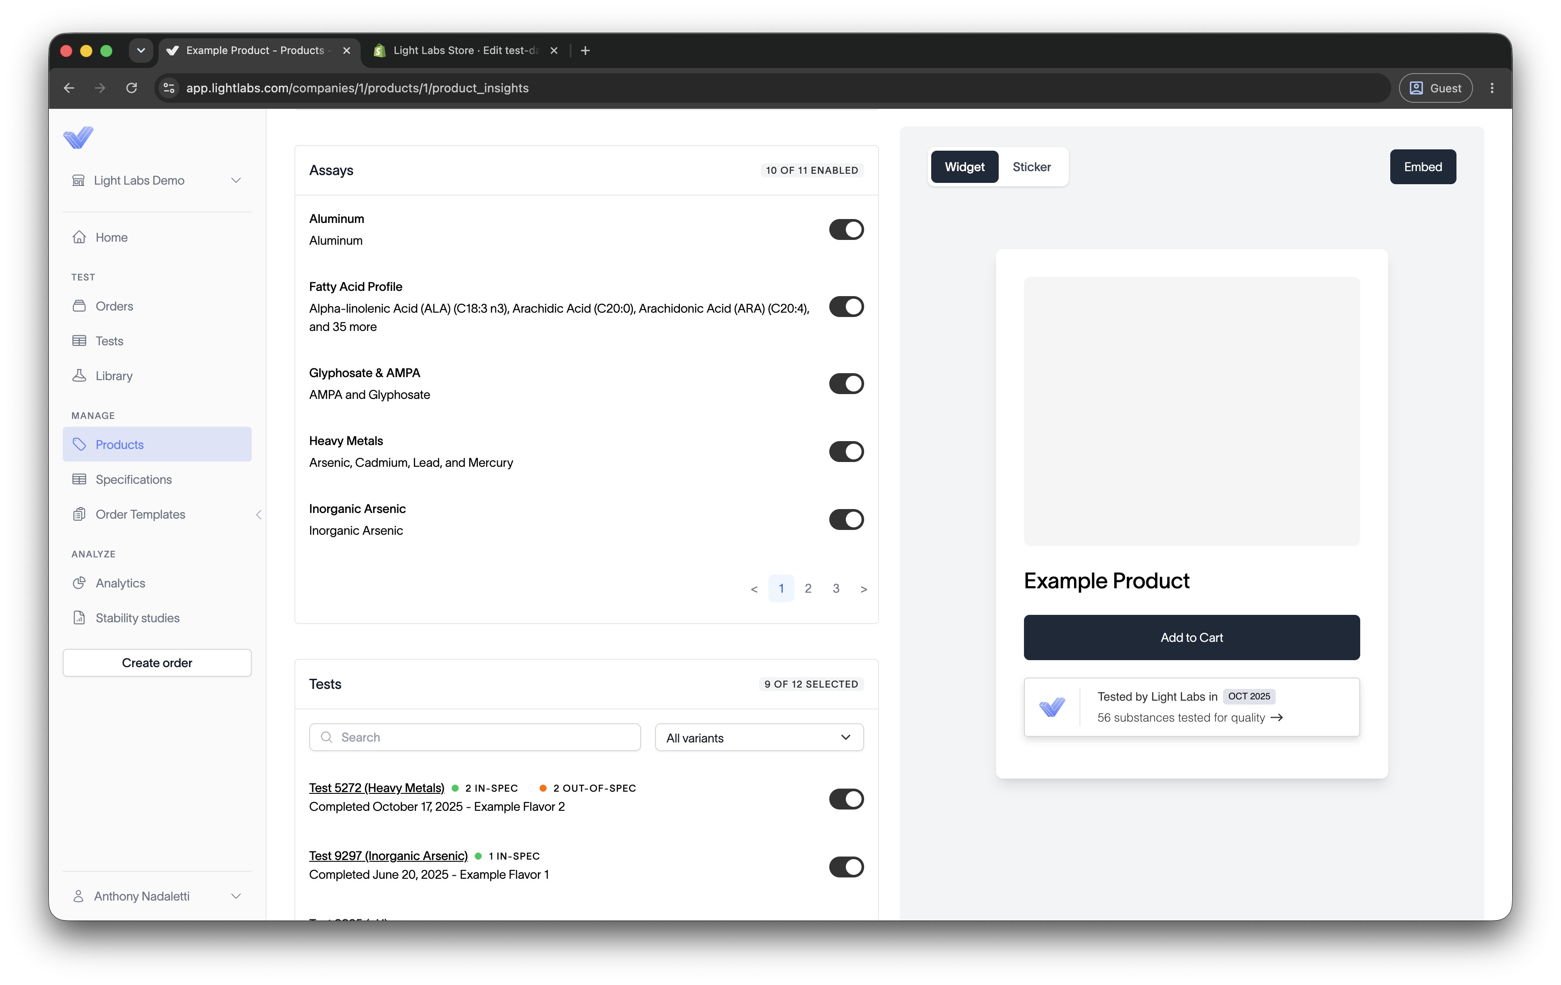This screenshot has height=985, width=1561.
Task: Open the Anthony Nadaletti account menu
Action: click(157, 896)
